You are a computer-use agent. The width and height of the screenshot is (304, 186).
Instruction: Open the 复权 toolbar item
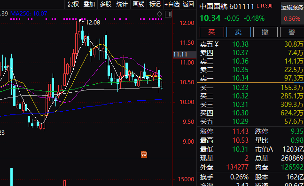tap(73, 4)
